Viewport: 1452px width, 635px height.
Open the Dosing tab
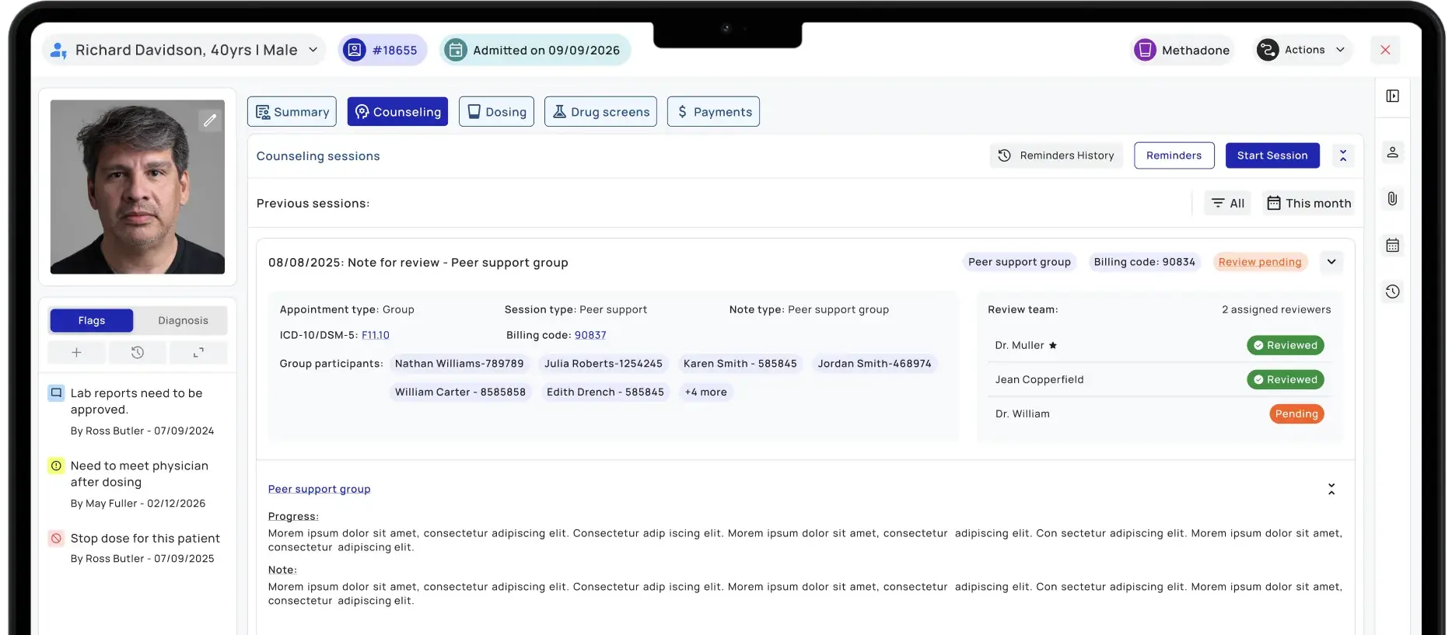pyautogui.click(x=496, y=112)
